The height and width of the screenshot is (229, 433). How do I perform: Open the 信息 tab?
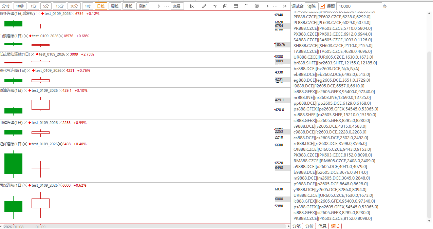pyautogui.click(x=322, y=226)
